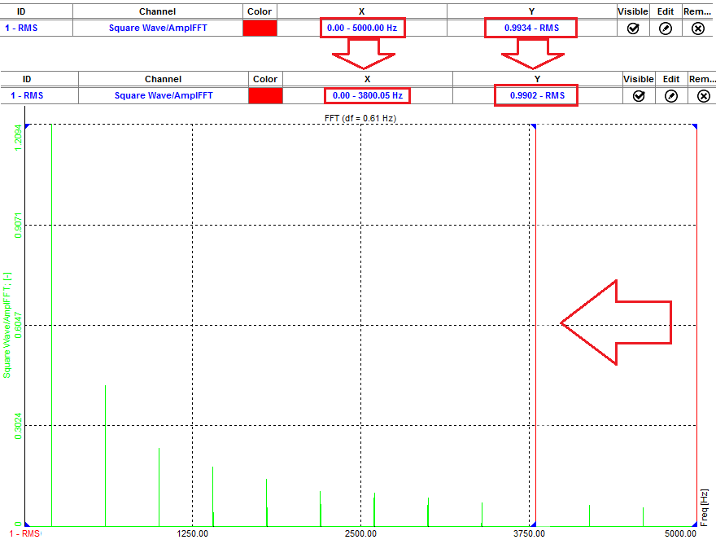
Task: Remove the cursor in the 5000.00 Hz row
Action: 698,29
